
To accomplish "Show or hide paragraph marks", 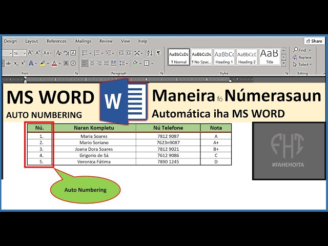I will (x=158, y=53).
